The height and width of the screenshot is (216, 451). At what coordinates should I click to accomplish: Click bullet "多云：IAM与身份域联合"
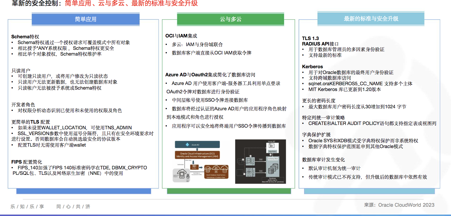click(197, 45)
